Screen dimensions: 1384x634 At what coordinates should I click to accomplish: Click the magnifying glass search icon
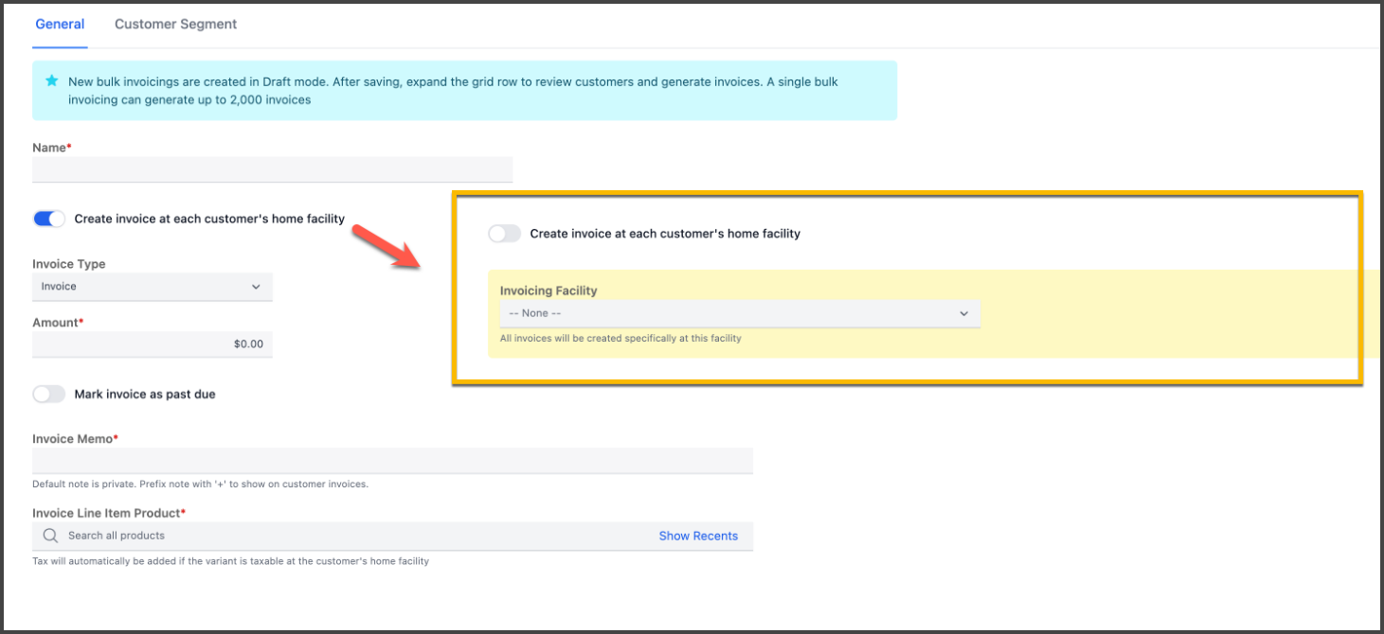click(50, 536)
